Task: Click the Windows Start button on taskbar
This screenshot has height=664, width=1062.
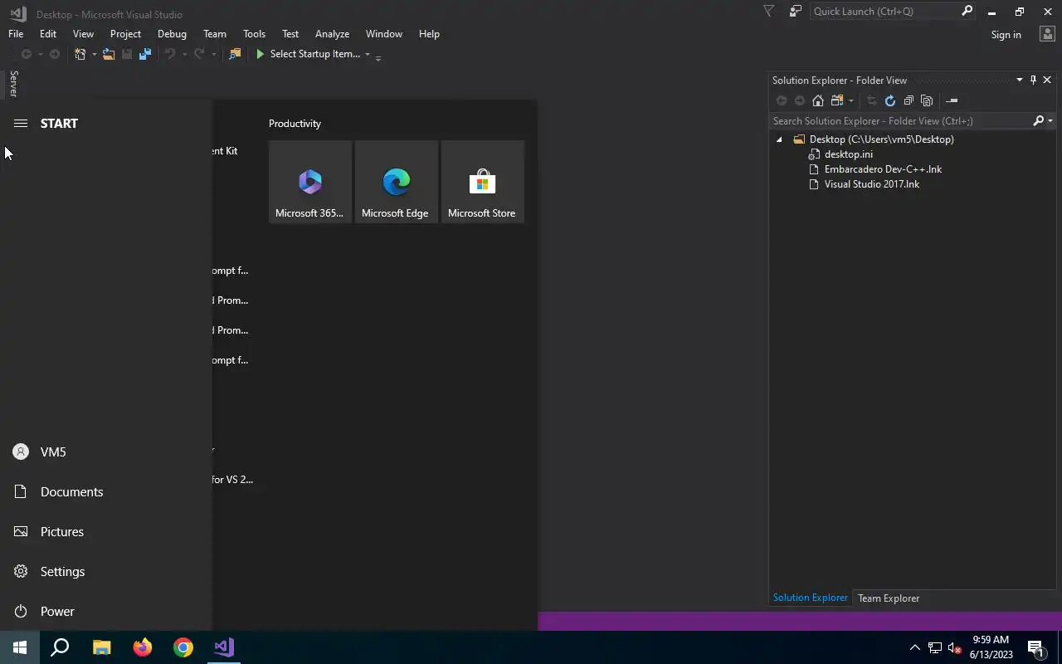Action: (20, 647)
